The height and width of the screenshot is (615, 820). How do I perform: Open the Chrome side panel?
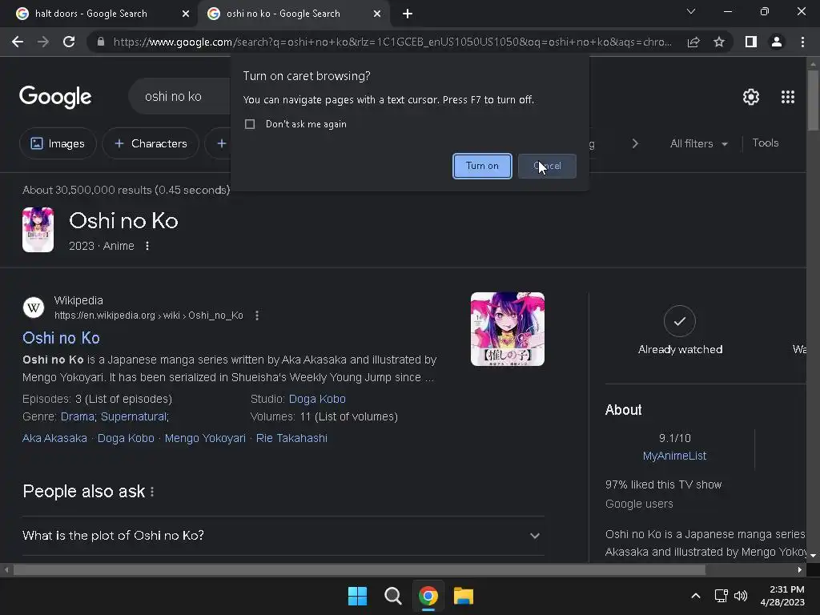click(751, 42)
